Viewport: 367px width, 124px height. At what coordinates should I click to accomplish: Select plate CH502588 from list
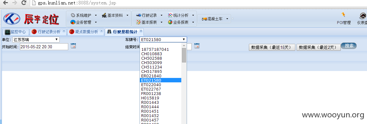coord(160,58)
